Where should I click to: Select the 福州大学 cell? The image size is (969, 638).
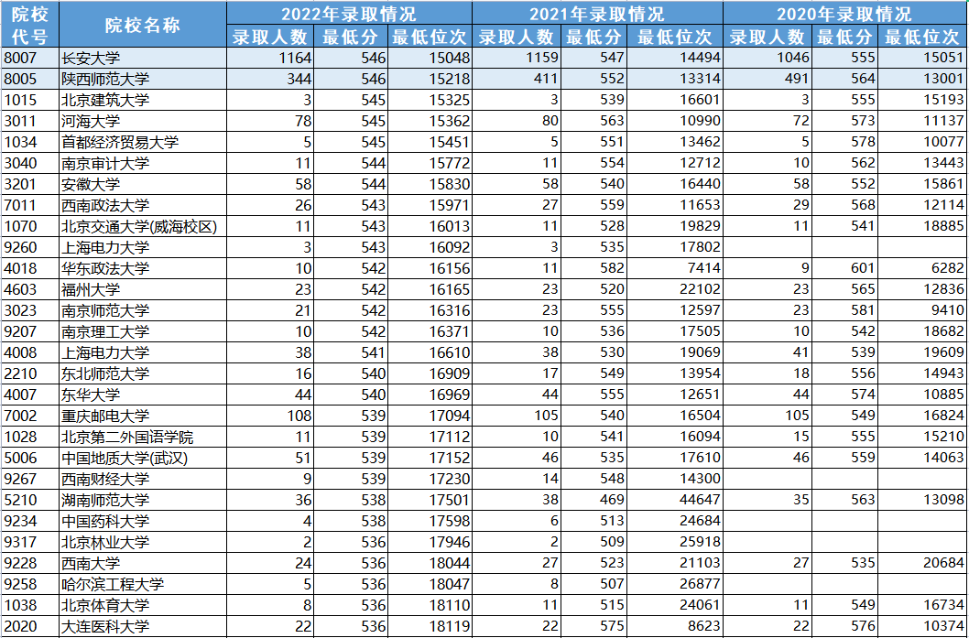(x=143, y=289)
